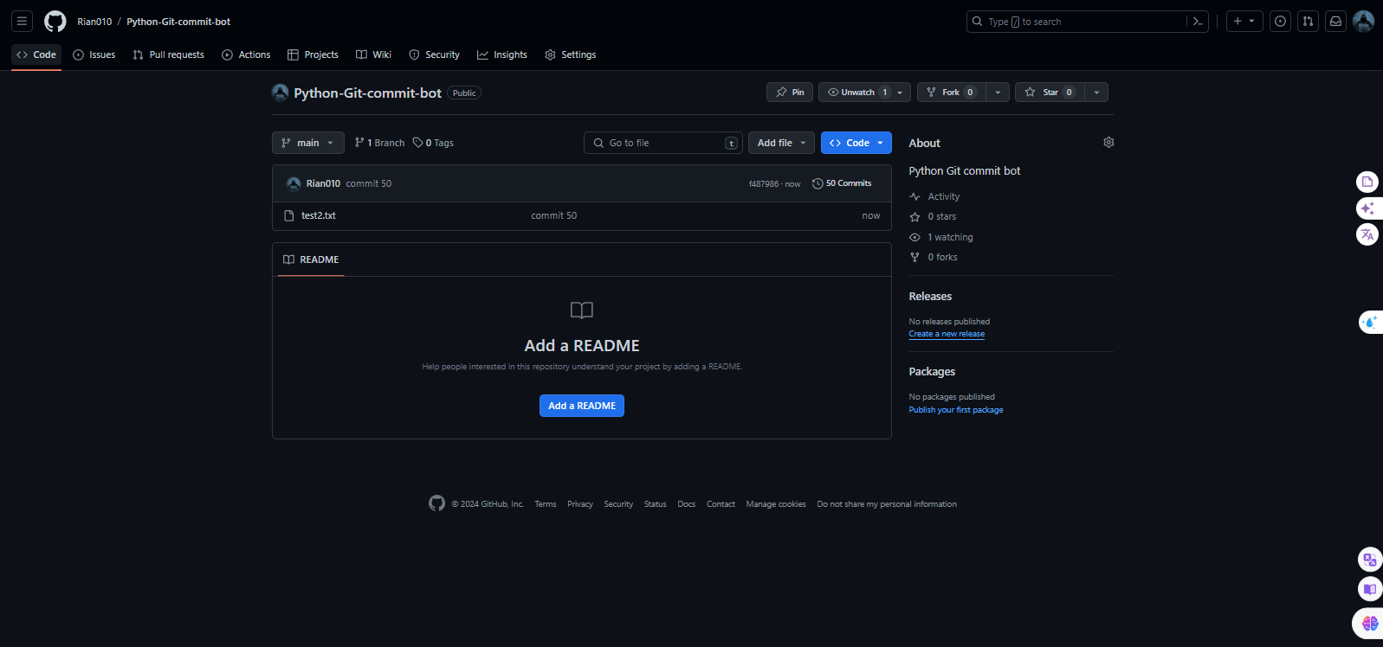Screen dimensions: 1383x647
Task: Switch to the Wiki tab
Action: (x=373, y=54)
